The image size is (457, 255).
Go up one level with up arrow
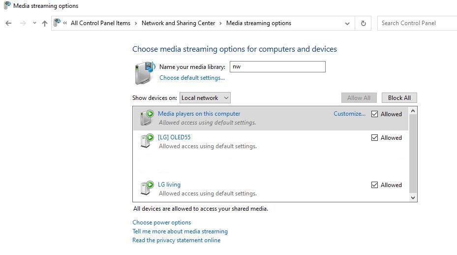[45, 23]
